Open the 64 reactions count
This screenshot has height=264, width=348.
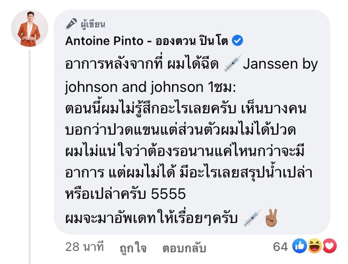tap(280, 247)
